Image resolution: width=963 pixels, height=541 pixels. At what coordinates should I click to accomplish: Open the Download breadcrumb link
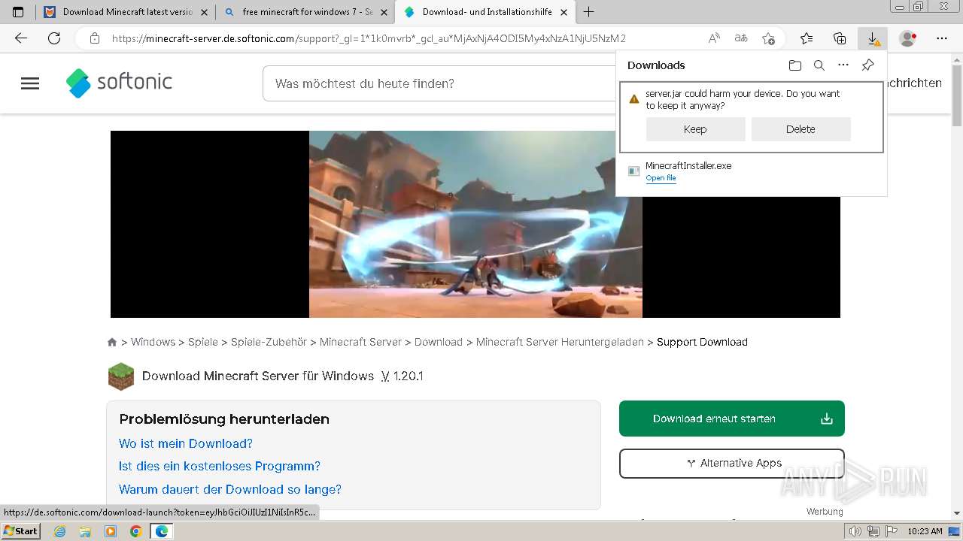[439, 342]
